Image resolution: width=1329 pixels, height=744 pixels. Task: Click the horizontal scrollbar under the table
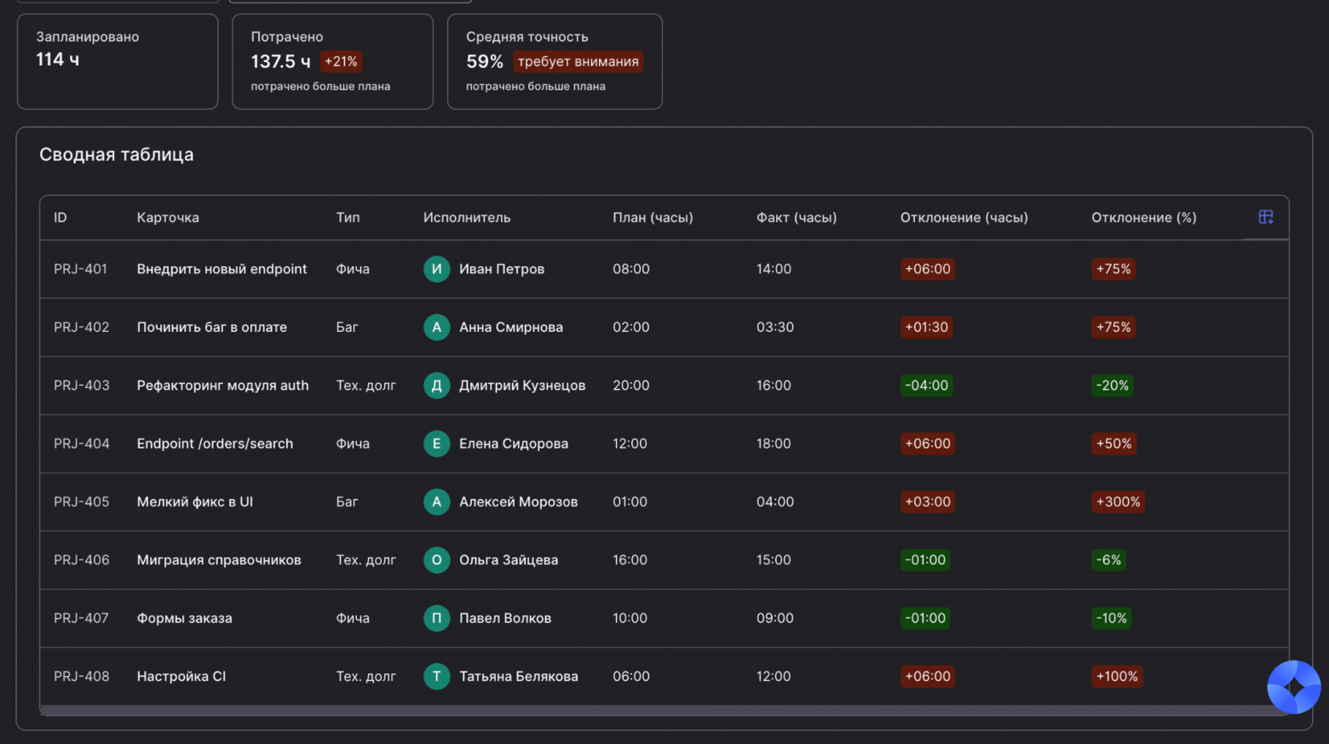click(x=663, y=711)
